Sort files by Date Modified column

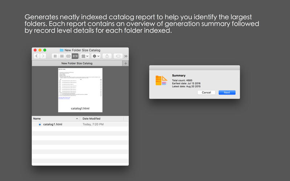point(102,119)
